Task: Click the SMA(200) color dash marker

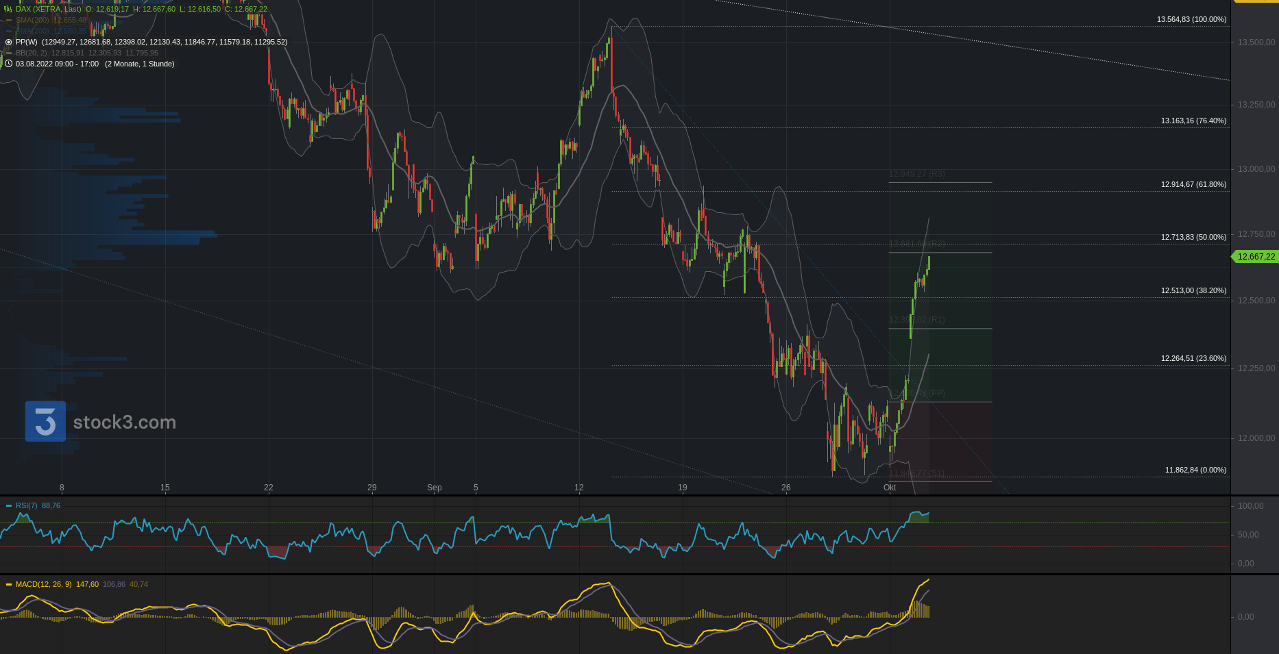Action: click(9, 20)
